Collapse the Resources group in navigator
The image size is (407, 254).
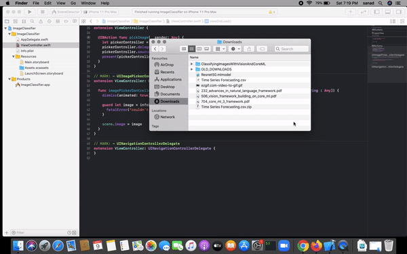14,56
